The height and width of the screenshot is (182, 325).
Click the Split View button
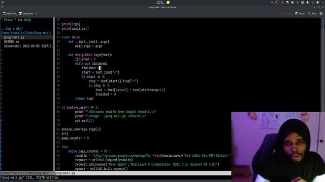coord(26,14)
